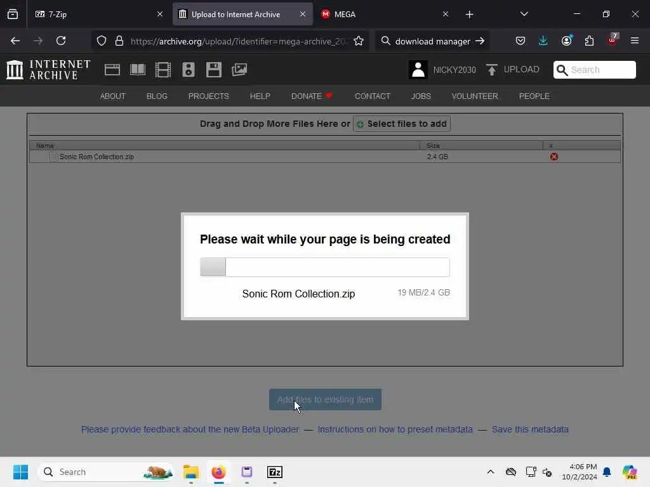Open a new browser tab
650x487 pixels.
[x=469, y=15]
